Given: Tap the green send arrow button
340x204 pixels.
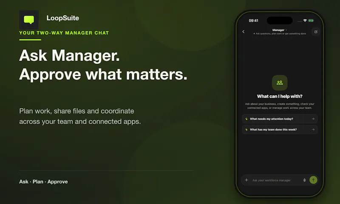Looking at the screenshot, I should [x=313, y=180].
